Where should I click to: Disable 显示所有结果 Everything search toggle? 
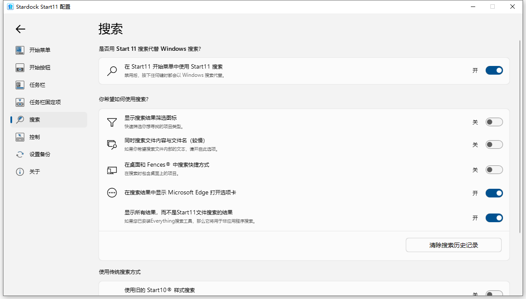pyautogui.click(x=494, y=217)
